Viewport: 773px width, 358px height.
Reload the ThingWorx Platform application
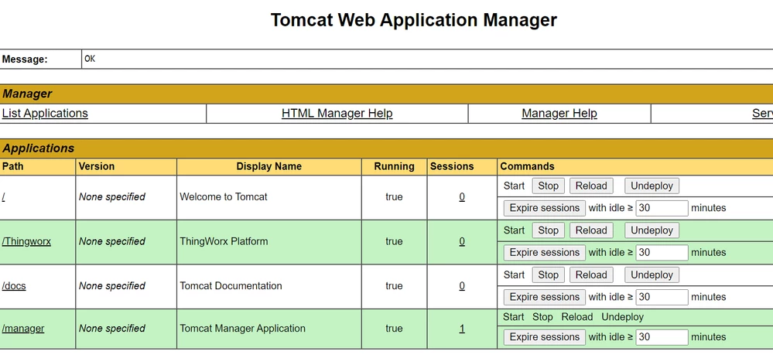(591, 230)
